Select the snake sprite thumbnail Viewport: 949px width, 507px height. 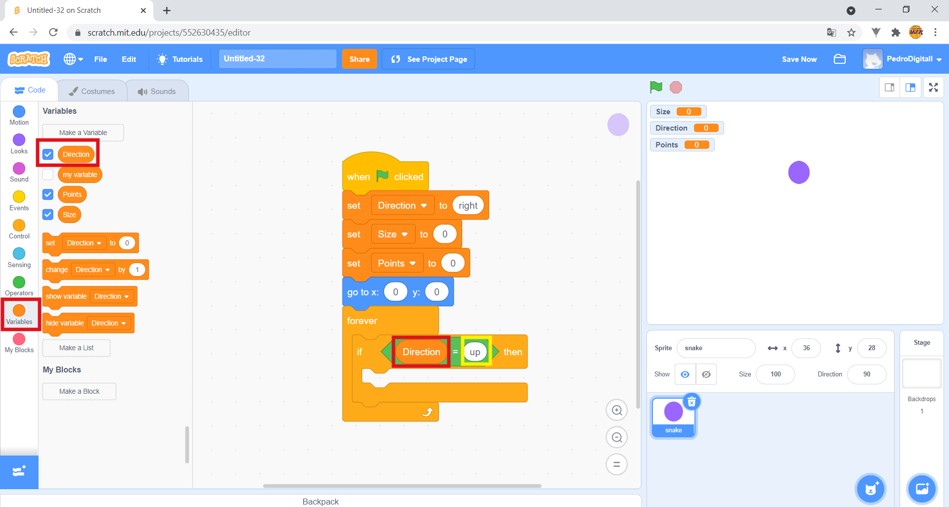[673, 417]
